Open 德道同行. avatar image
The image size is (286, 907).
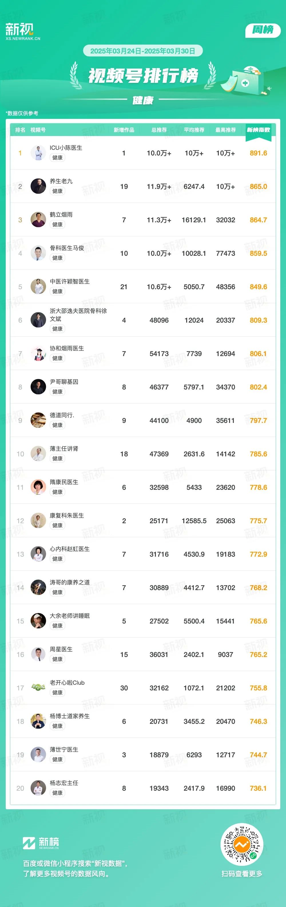point(38,420)
